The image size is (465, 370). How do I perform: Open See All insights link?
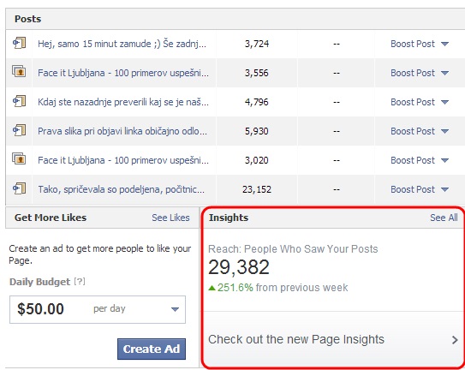[444, 218]
